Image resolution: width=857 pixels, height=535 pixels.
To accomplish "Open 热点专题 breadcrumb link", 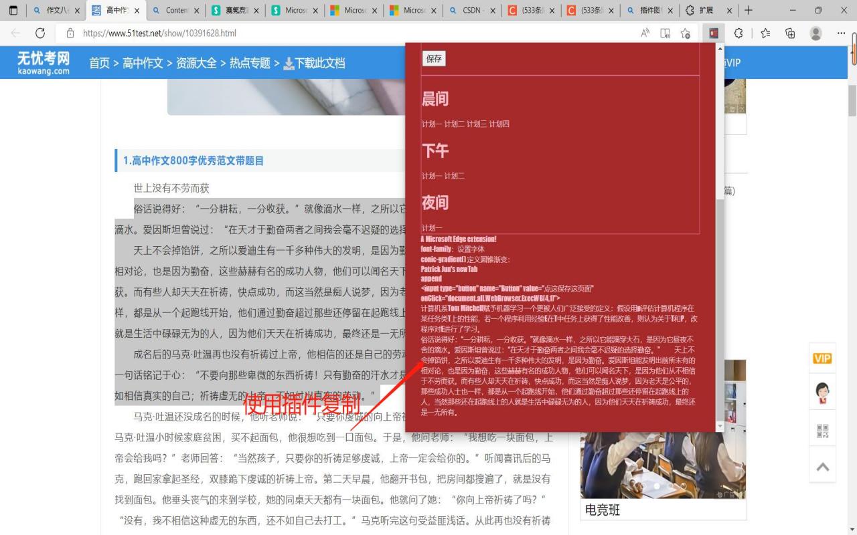I will click(250, 63).
